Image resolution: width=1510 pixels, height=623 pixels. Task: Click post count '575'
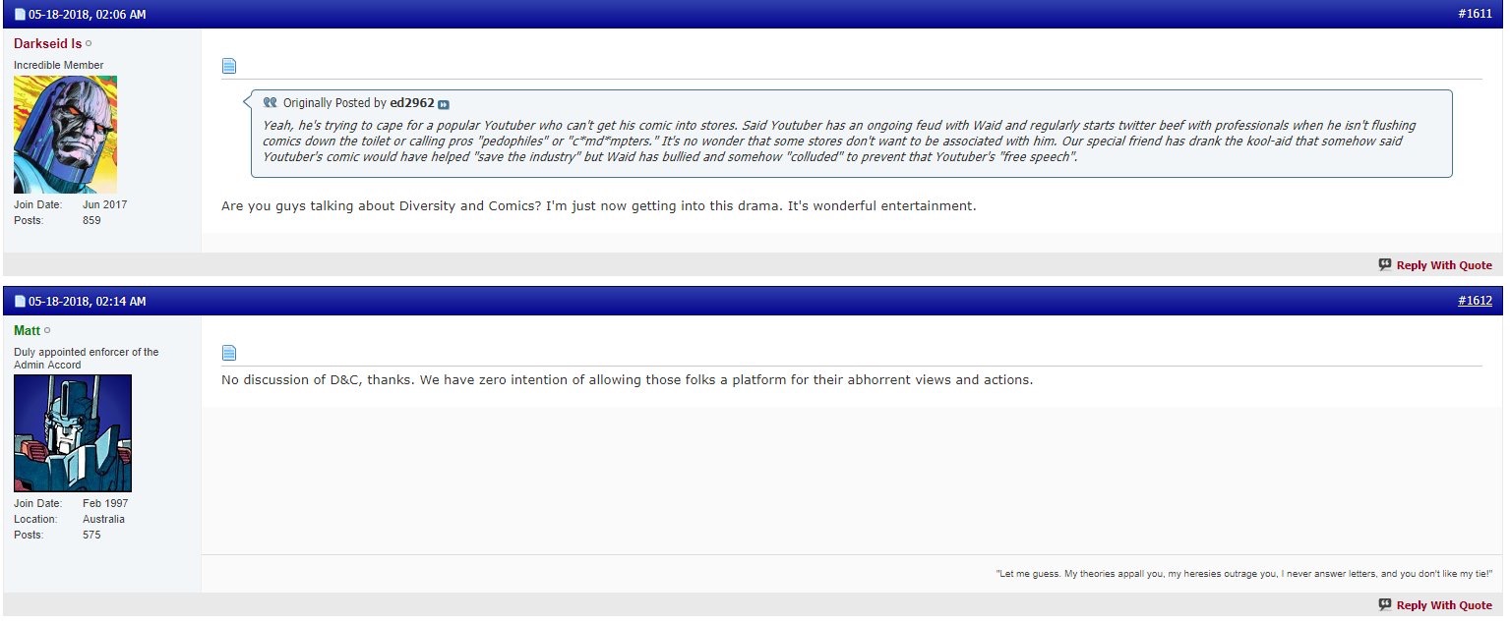(91, 535)
